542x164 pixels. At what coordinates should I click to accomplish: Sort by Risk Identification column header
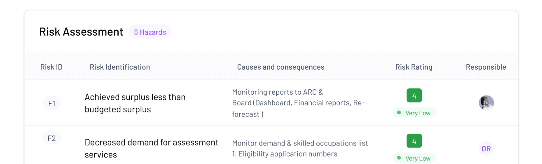click(120, 67)
